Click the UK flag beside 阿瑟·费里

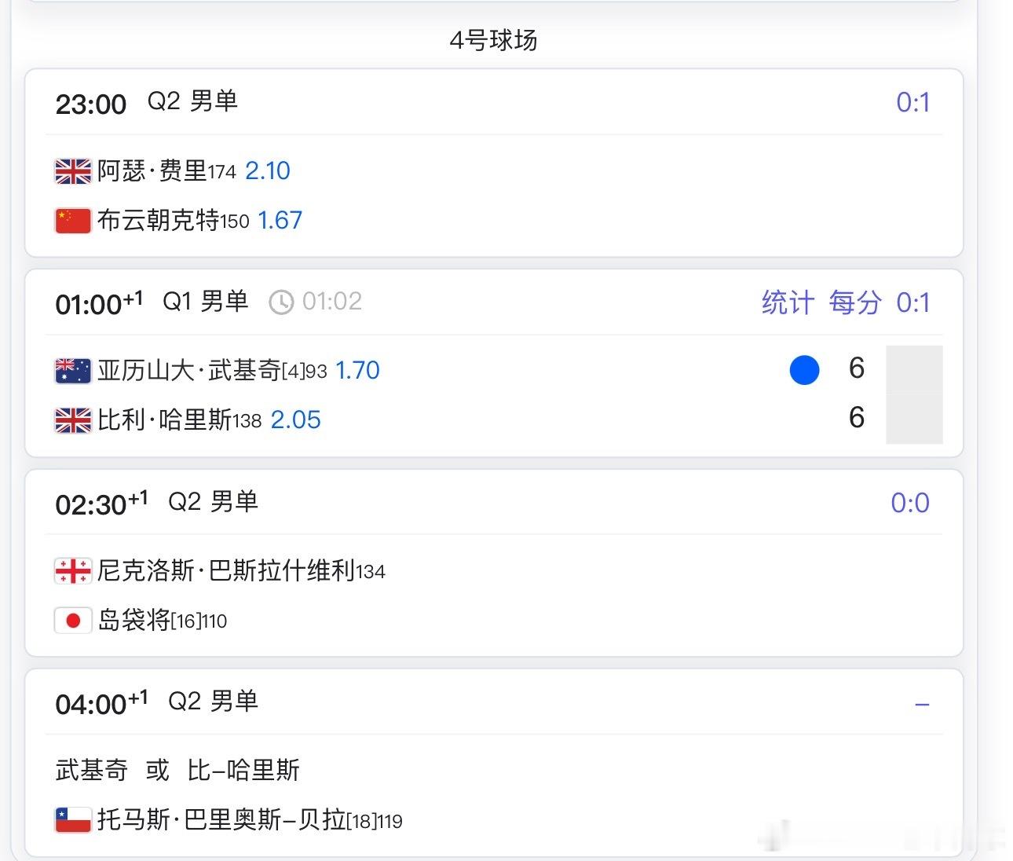tap(73, 171)
